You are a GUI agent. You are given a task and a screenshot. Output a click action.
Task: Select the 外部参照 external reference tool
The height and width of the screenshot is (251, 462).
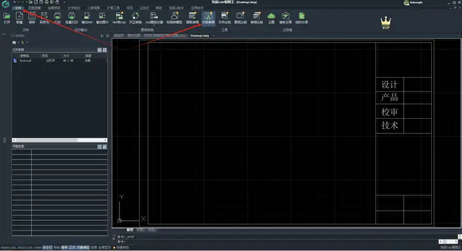pos(209,18)
